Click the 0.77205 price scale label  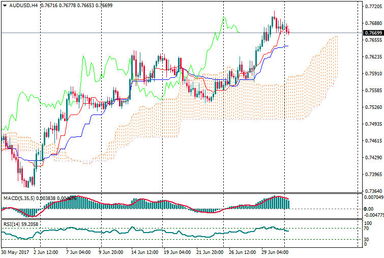[x=374, y=7]
